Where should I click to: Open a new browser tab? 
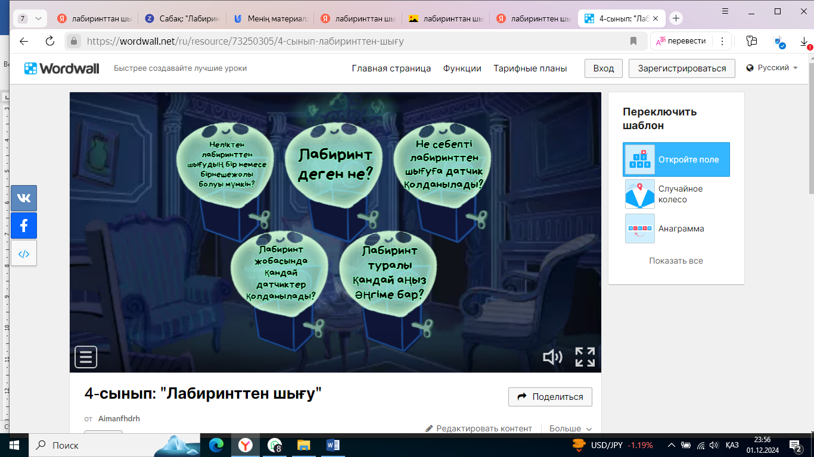676,18
